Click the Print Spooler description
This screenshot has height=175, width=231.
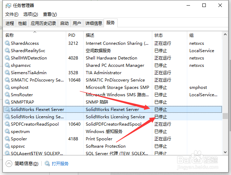(99, 139)
